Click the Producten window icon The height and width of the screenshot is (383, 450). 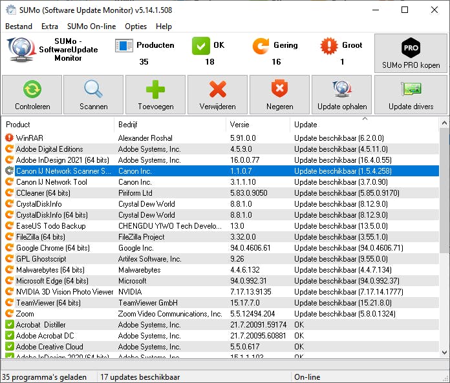[x=123, y=45]
